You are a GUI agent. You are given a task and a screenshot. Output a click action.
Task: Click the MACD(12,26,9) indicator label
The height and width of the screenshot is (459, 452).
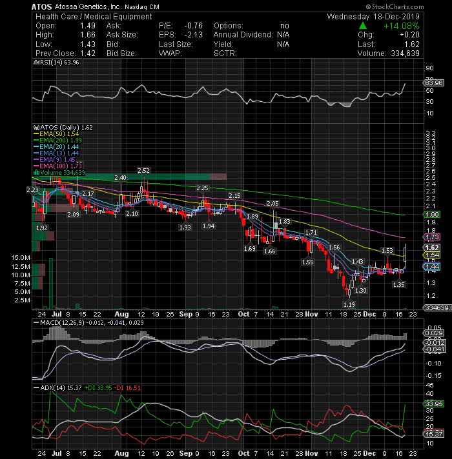(88, 322)
